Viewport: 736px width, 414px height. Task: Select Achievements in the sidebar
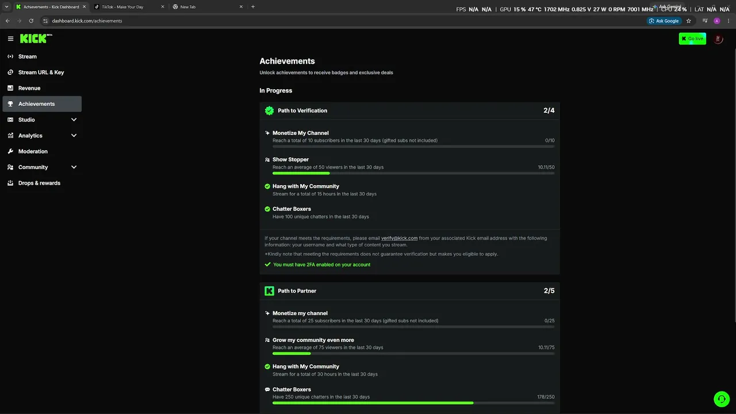42,104
